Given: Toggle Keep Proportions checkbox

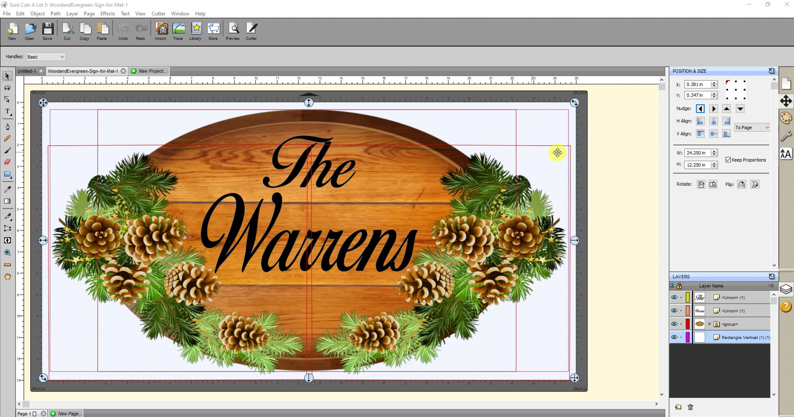Looking at the screenshot, I should pyautogui.click(x=728, y=160).
